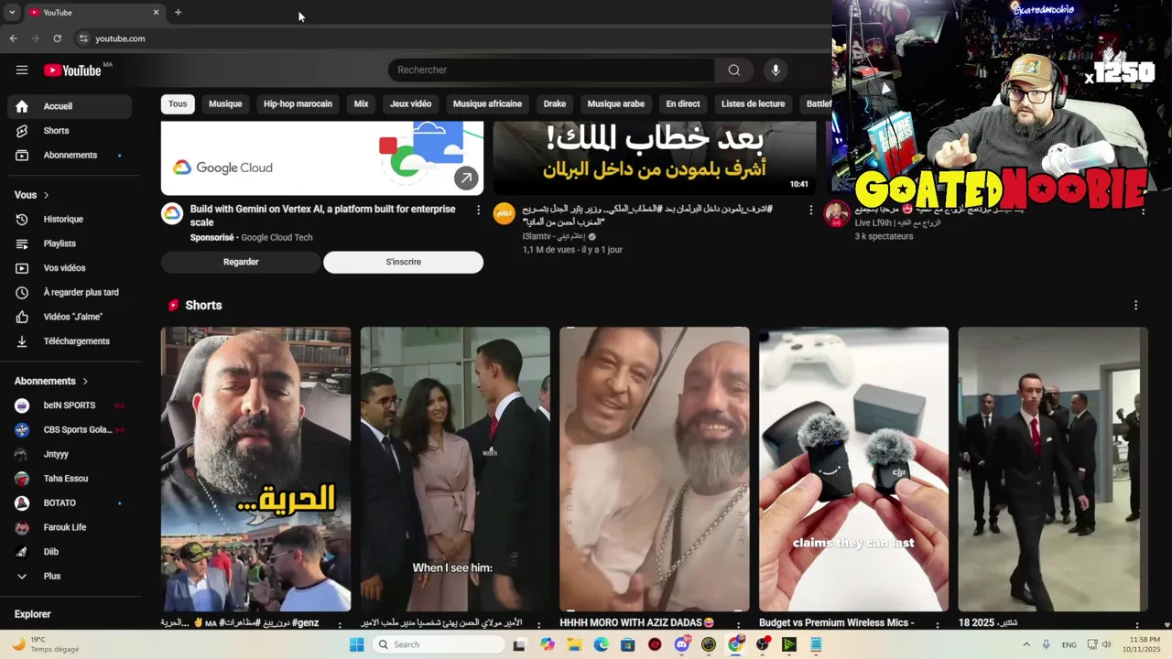Open Windows Start menu
The image size is (1172, 659).
pos(357,644)
